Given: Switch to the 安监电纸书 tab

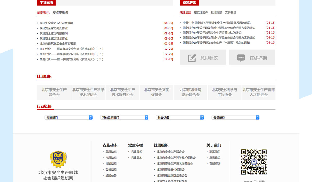Looking at the screenshot, I should tap(60, 12).
